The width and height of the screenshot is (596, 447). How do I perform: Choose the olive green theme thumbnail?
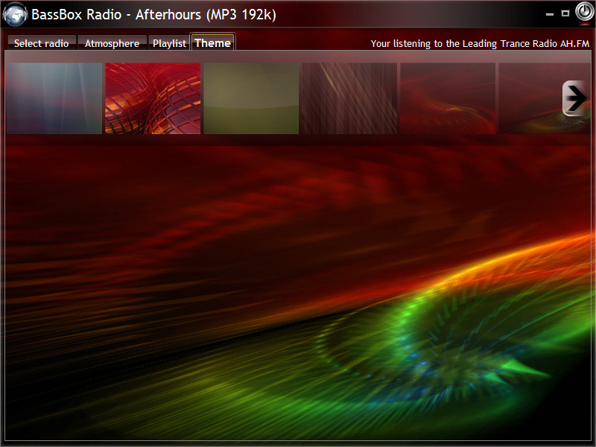point(251,98)
